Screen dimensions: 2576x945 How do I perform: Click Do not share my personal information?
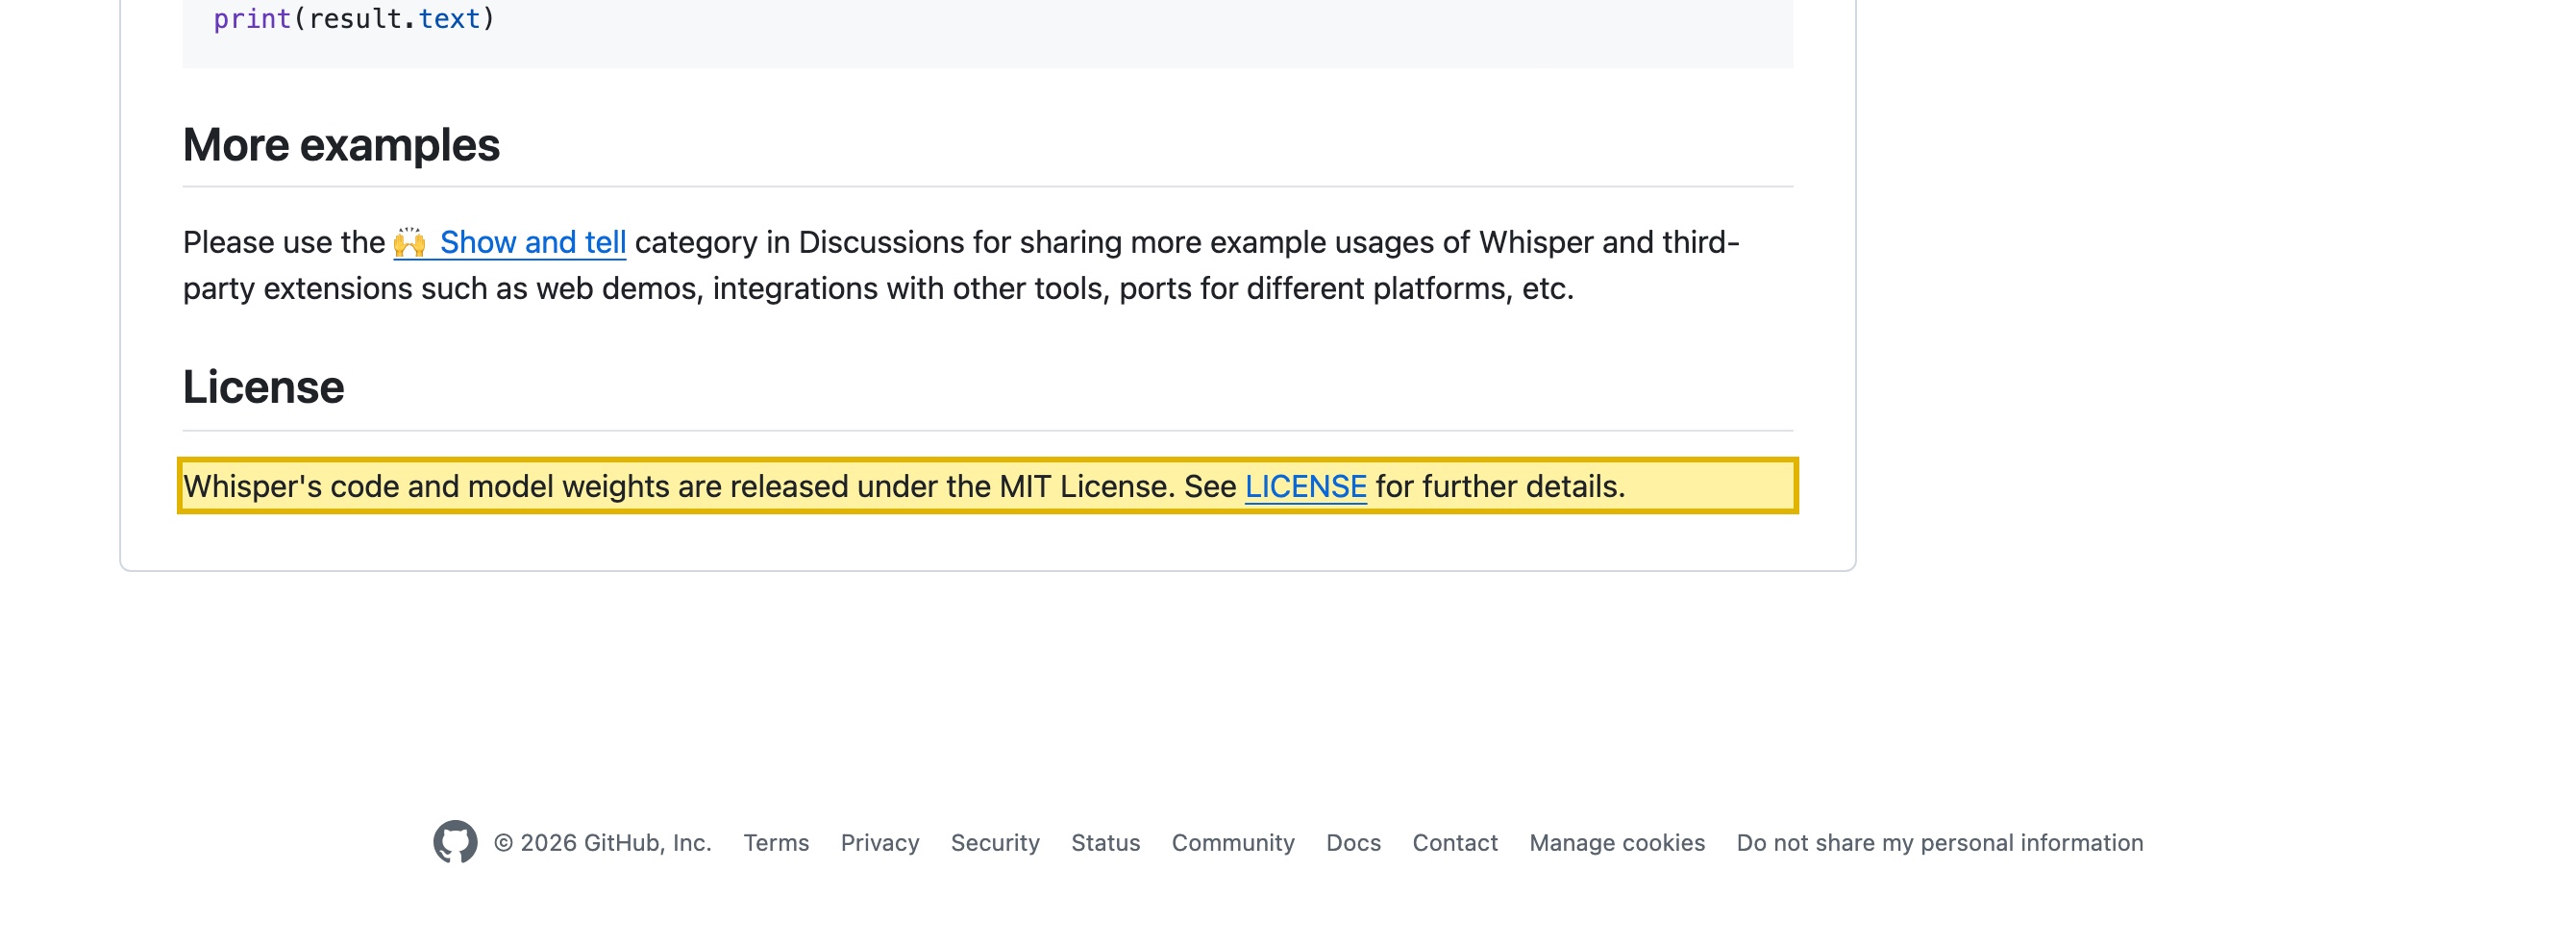click(1940, 843)
